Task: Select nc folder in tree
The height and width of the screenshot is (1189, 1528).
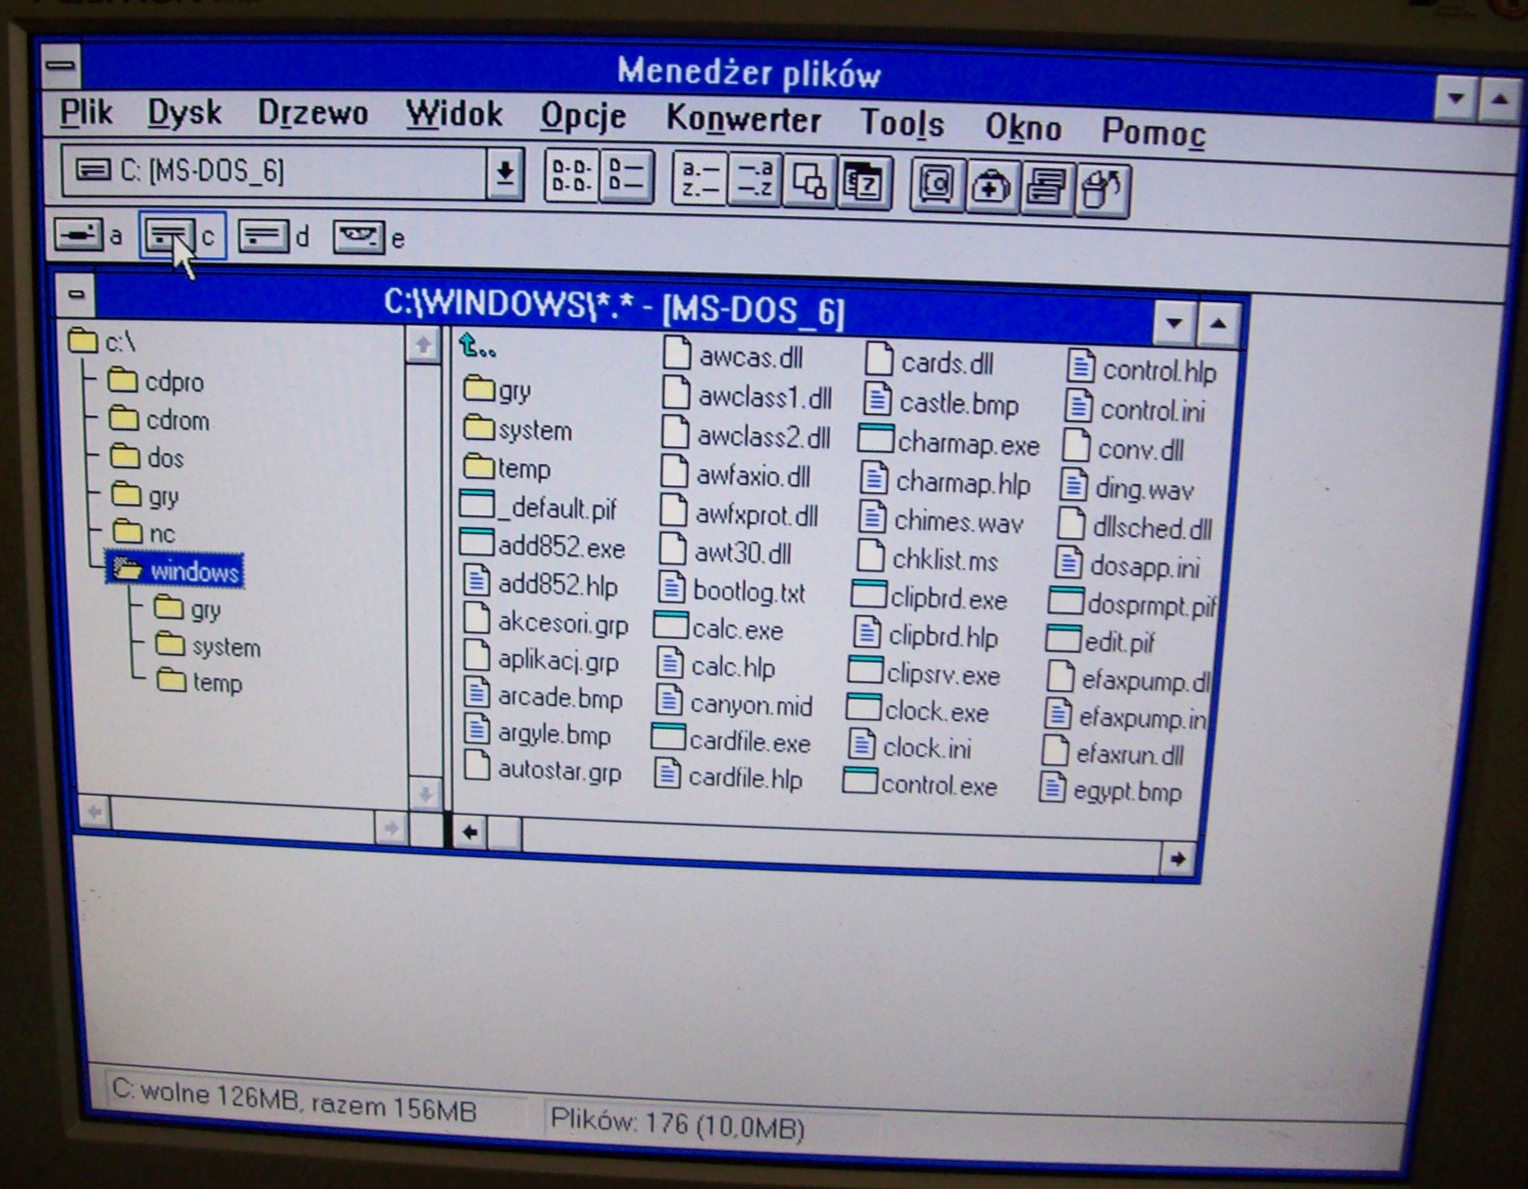Action: (144, 533)
